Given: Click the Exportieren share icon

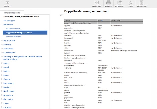Looking at the screenshot, I should tap(119, 3).
